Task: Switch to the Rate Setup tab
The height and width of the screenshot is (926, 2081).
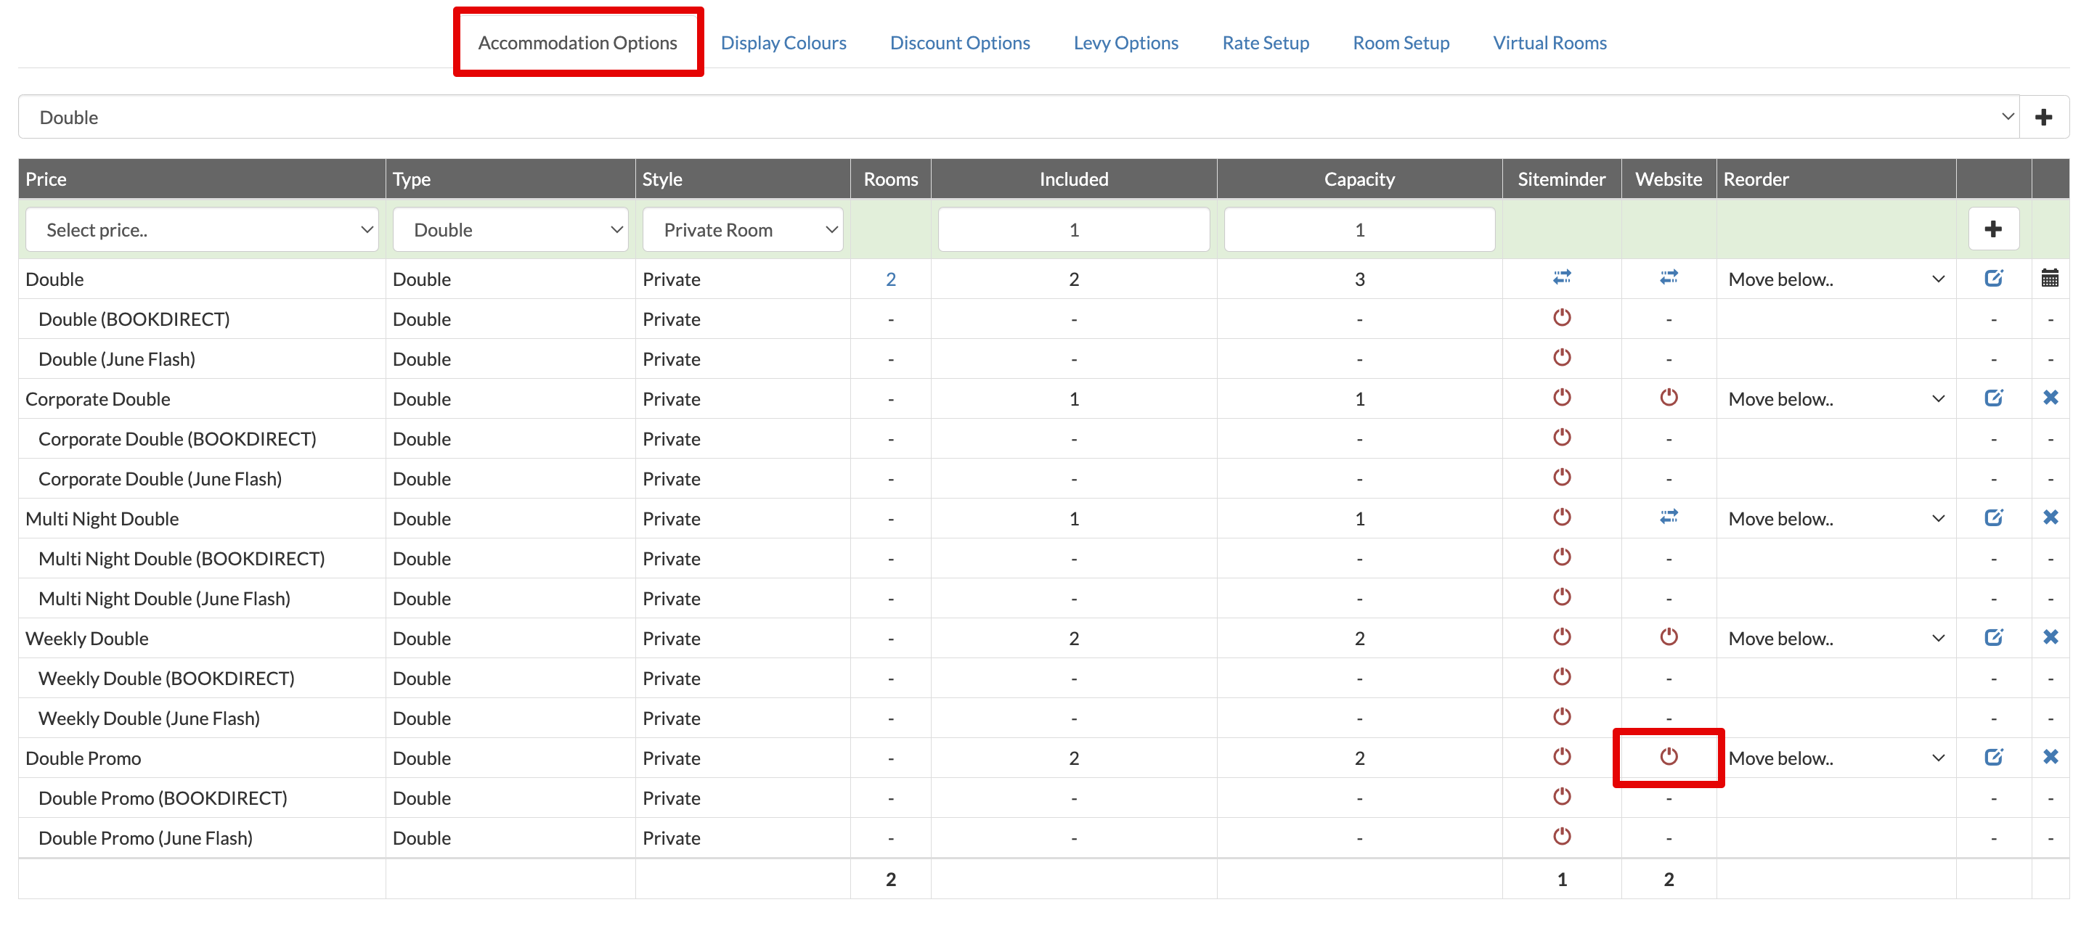Action: pyautogui.click(x=1264, y=43)
